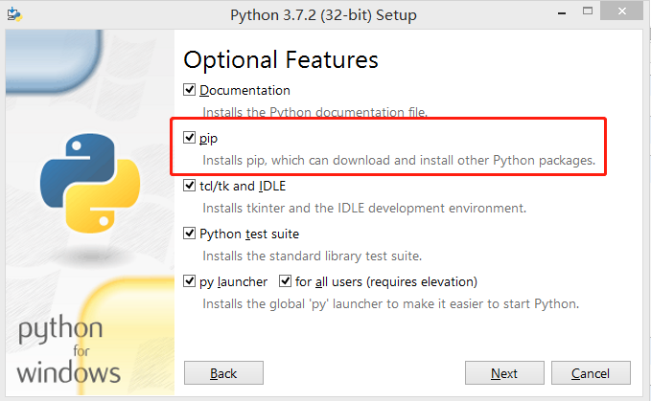The image size is (651, 401).
Task: Cancel the Python setup
Action: coord(591,373)
